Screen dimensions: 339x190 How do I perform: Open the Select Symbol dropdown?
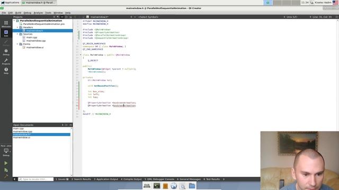tap(148, 17)
